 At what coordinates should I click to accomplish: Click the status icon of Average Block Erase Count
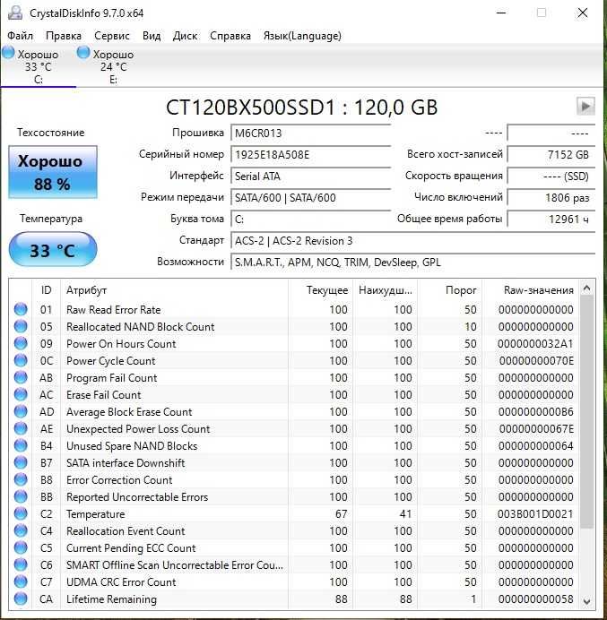pyautogui.click(x=21, y=411)
